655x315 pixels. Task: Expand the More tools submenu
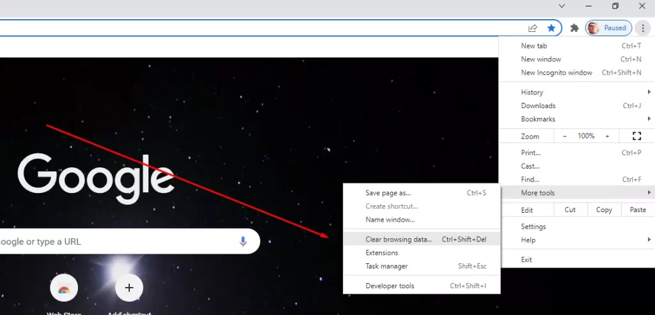(x=577, y=193)
